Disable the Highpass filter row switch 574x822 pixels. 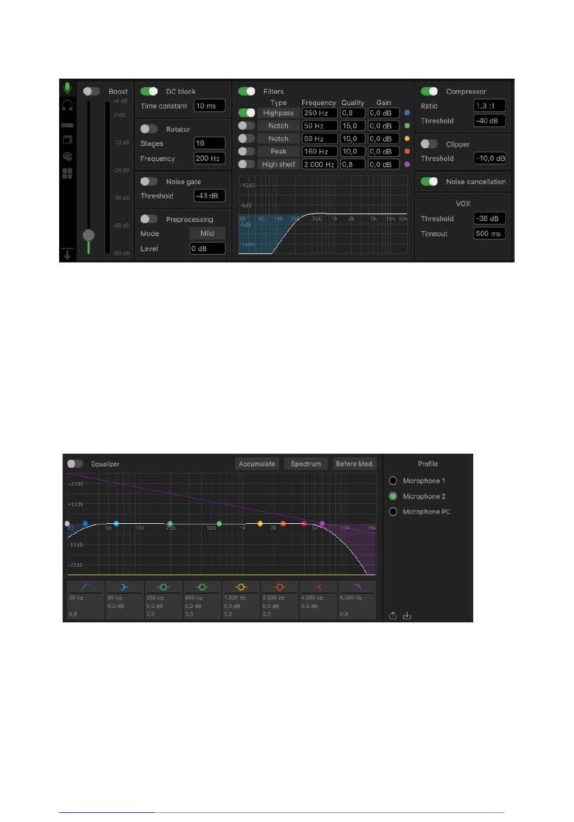point(247,113)
